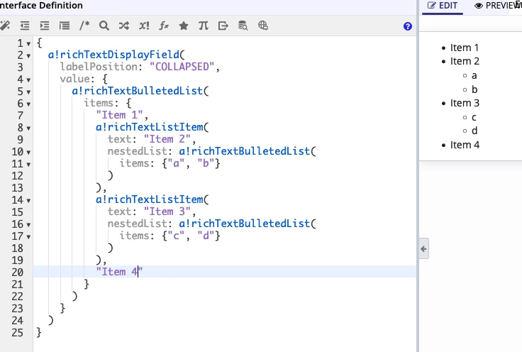Click the "Item 3" string on line 15

tap(167, 211)
